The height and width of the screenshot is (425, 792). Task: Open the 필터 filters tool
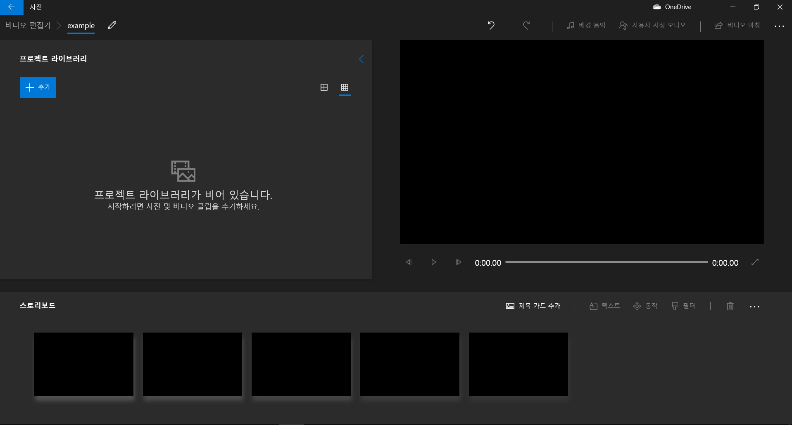point(683,306)
